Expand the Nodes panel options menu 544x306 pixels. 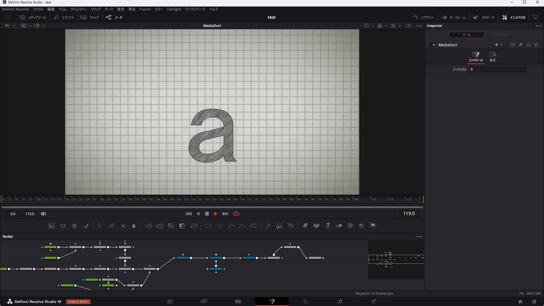click(x=419, y=237)
